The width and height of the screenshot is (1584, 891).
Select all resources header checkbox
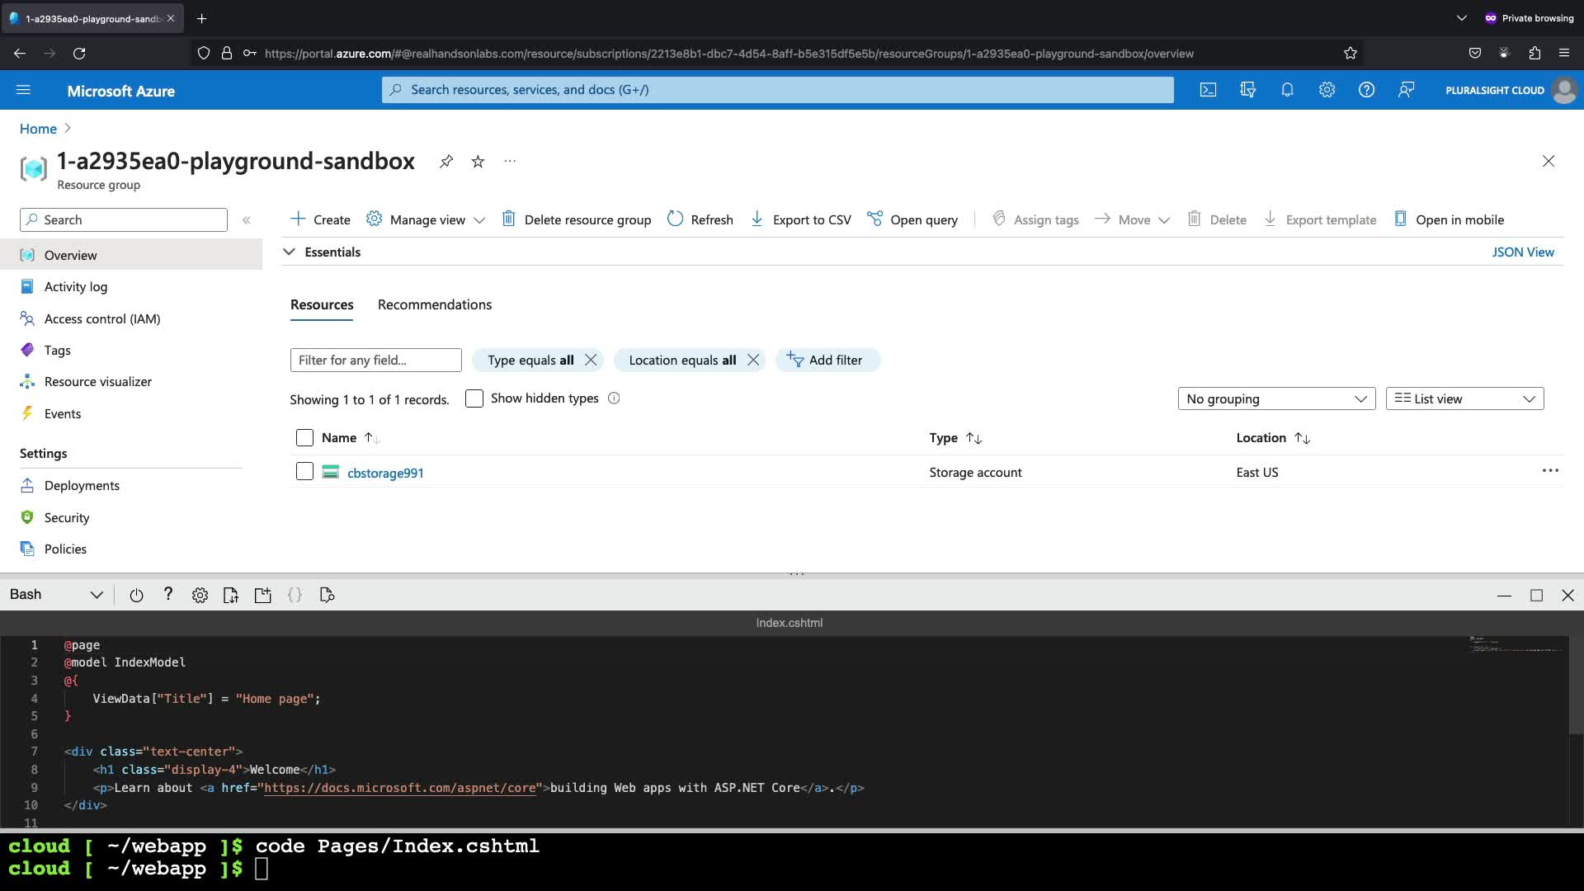tap(304, 437)
